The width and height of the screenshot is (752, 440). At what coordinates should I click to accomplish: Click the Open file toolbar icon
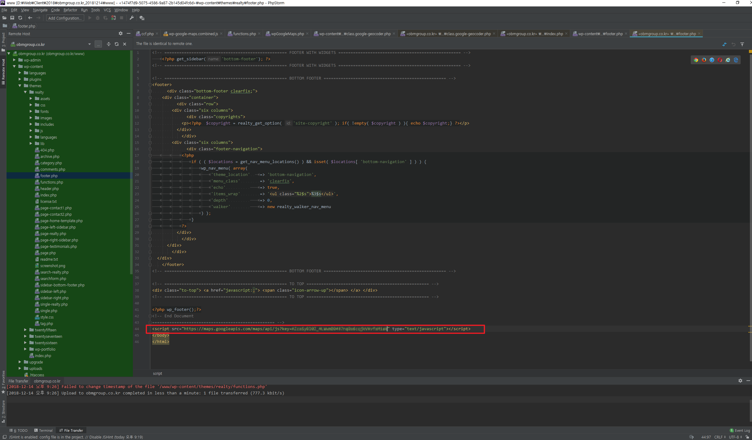point(4,18)
